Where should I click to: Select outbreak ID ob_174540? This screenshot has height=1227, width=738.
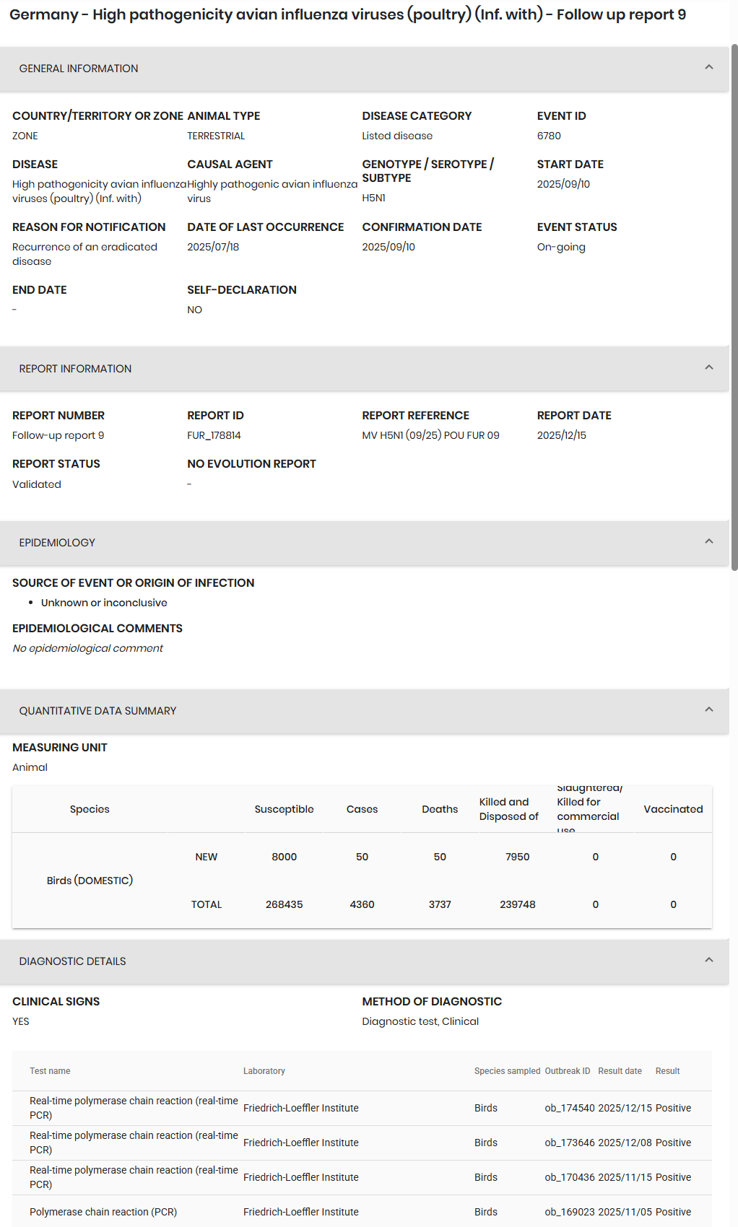570,1108
